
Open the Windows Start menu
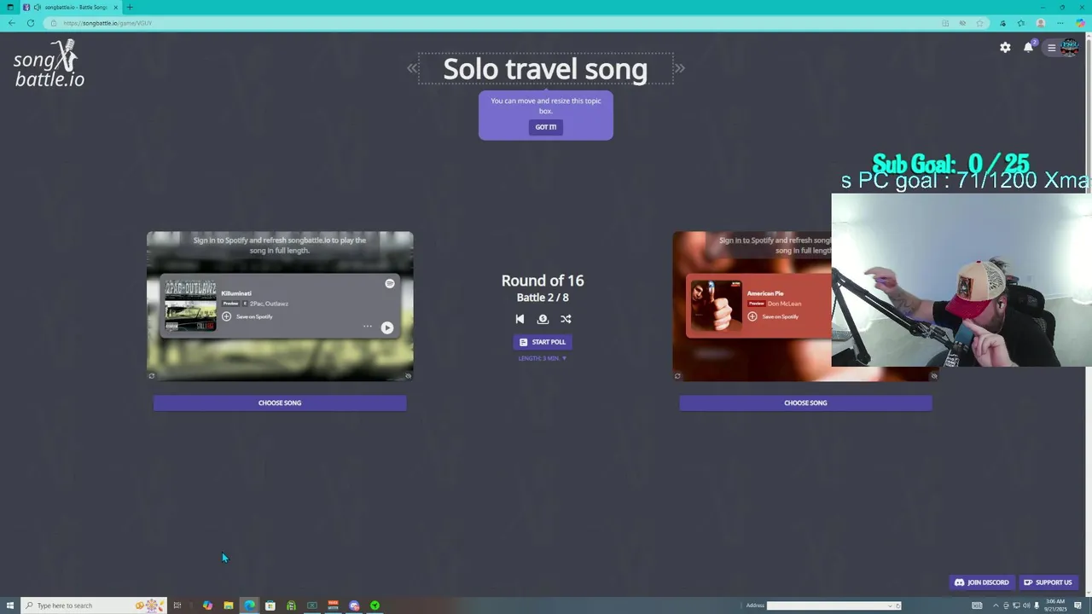coord(9,605)
